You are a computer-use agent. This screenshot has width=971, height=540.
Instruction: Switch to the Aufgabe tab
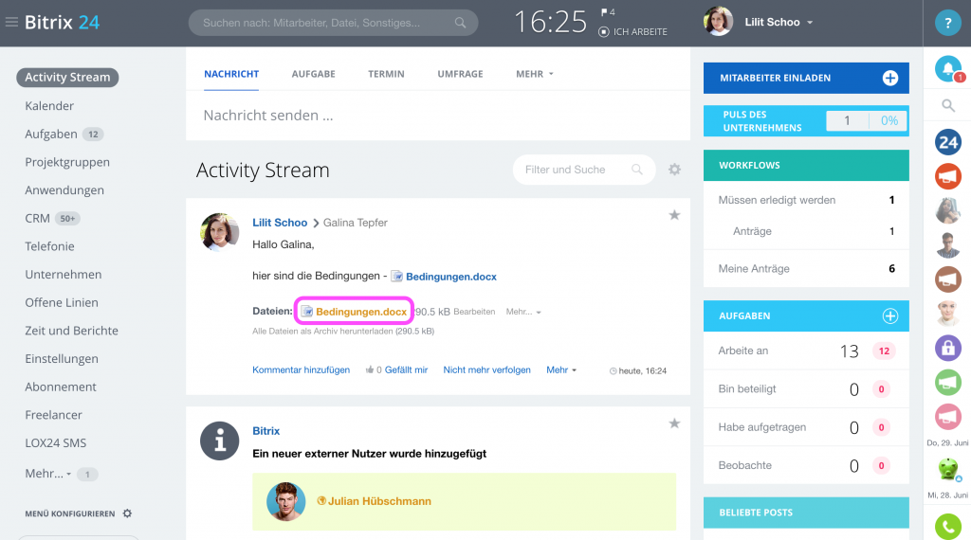(313, 74)
